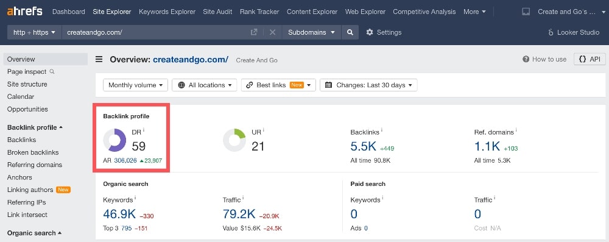
Task: Open Broken backlinks in the sidebar
Action: (x=33, y=152)
